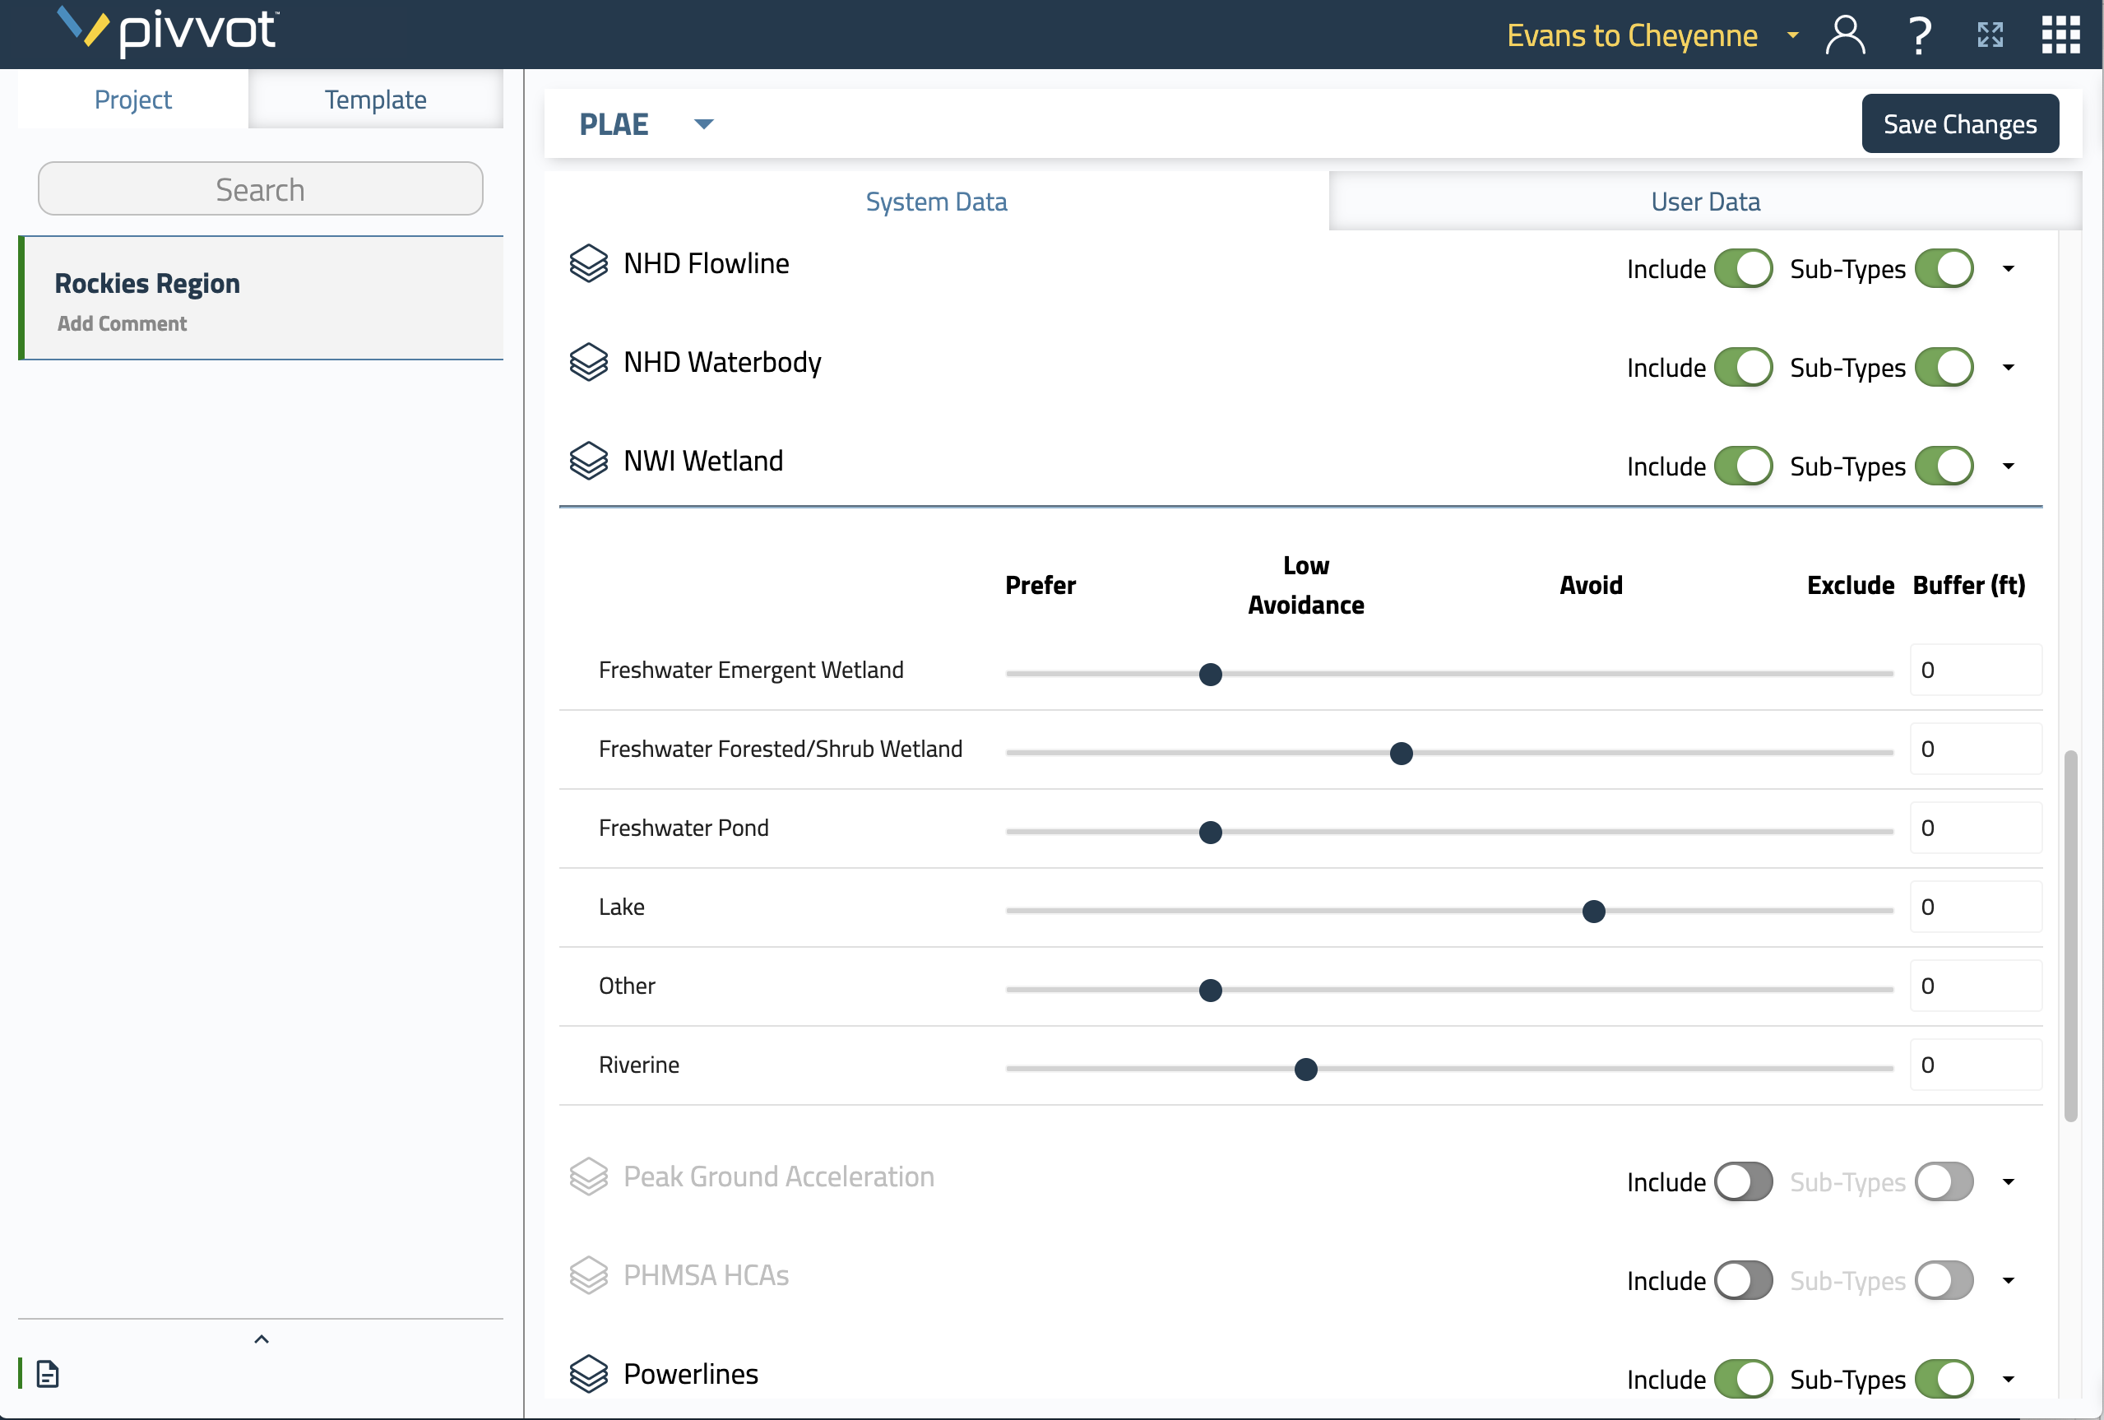
Task: Expand the PHMSA HCAs row arrow
Action: 2008,1280
